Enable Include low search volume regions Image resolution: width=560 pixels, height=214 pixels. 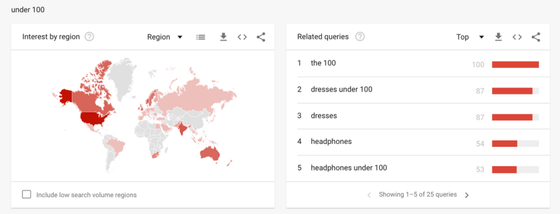tap(26, 194)
